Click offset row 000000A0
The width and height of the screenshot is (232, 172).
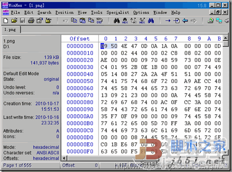click(x=80, y=117)
